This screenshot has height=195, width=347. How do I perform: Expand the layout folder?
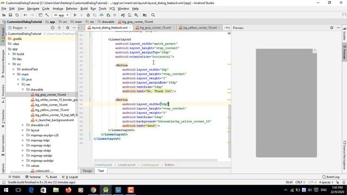click(x=23, y=130)
